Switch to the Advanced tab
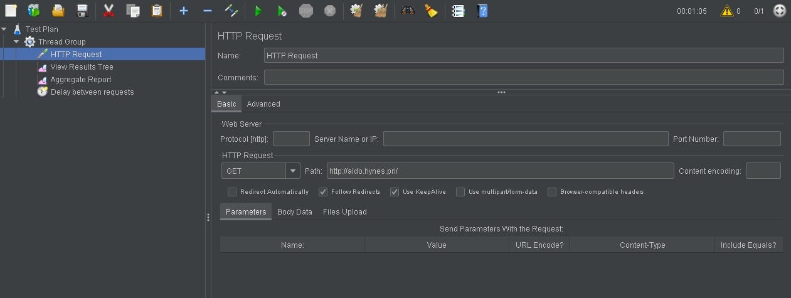 coord(263,104)
